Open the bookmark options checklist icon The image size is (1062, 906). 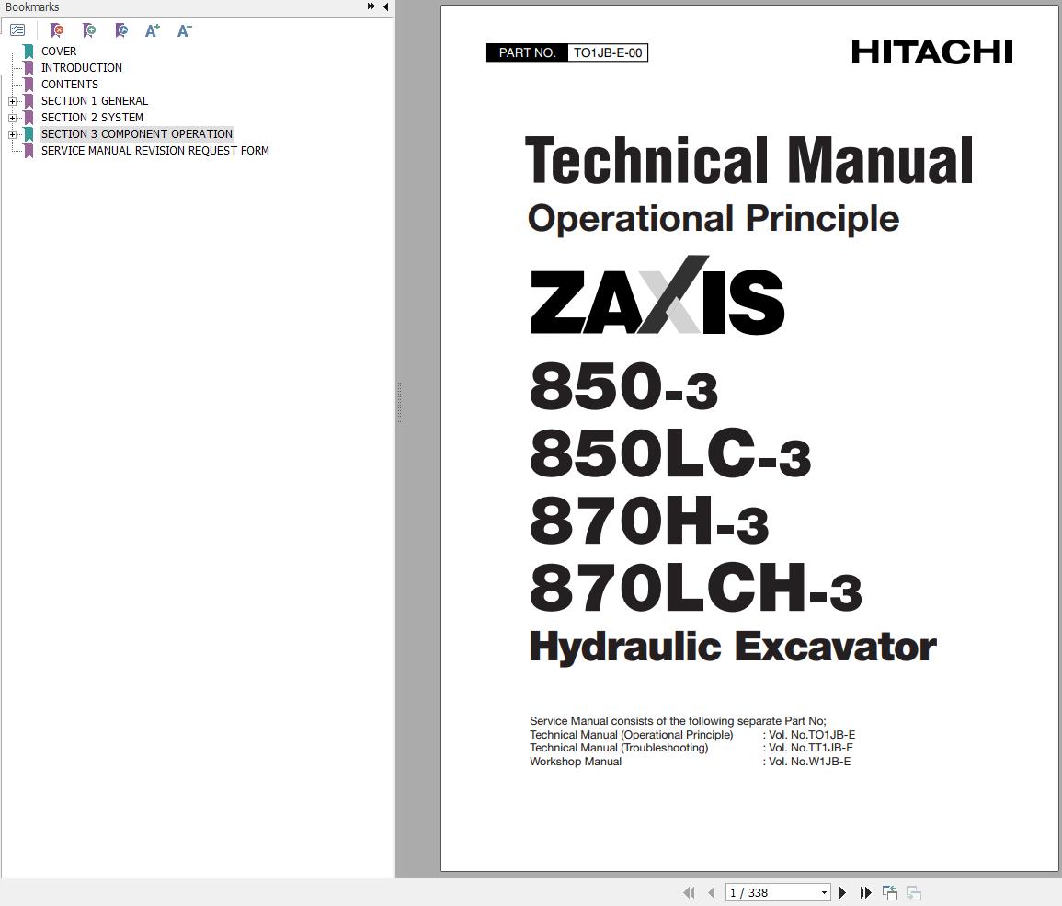coord(17,30)
